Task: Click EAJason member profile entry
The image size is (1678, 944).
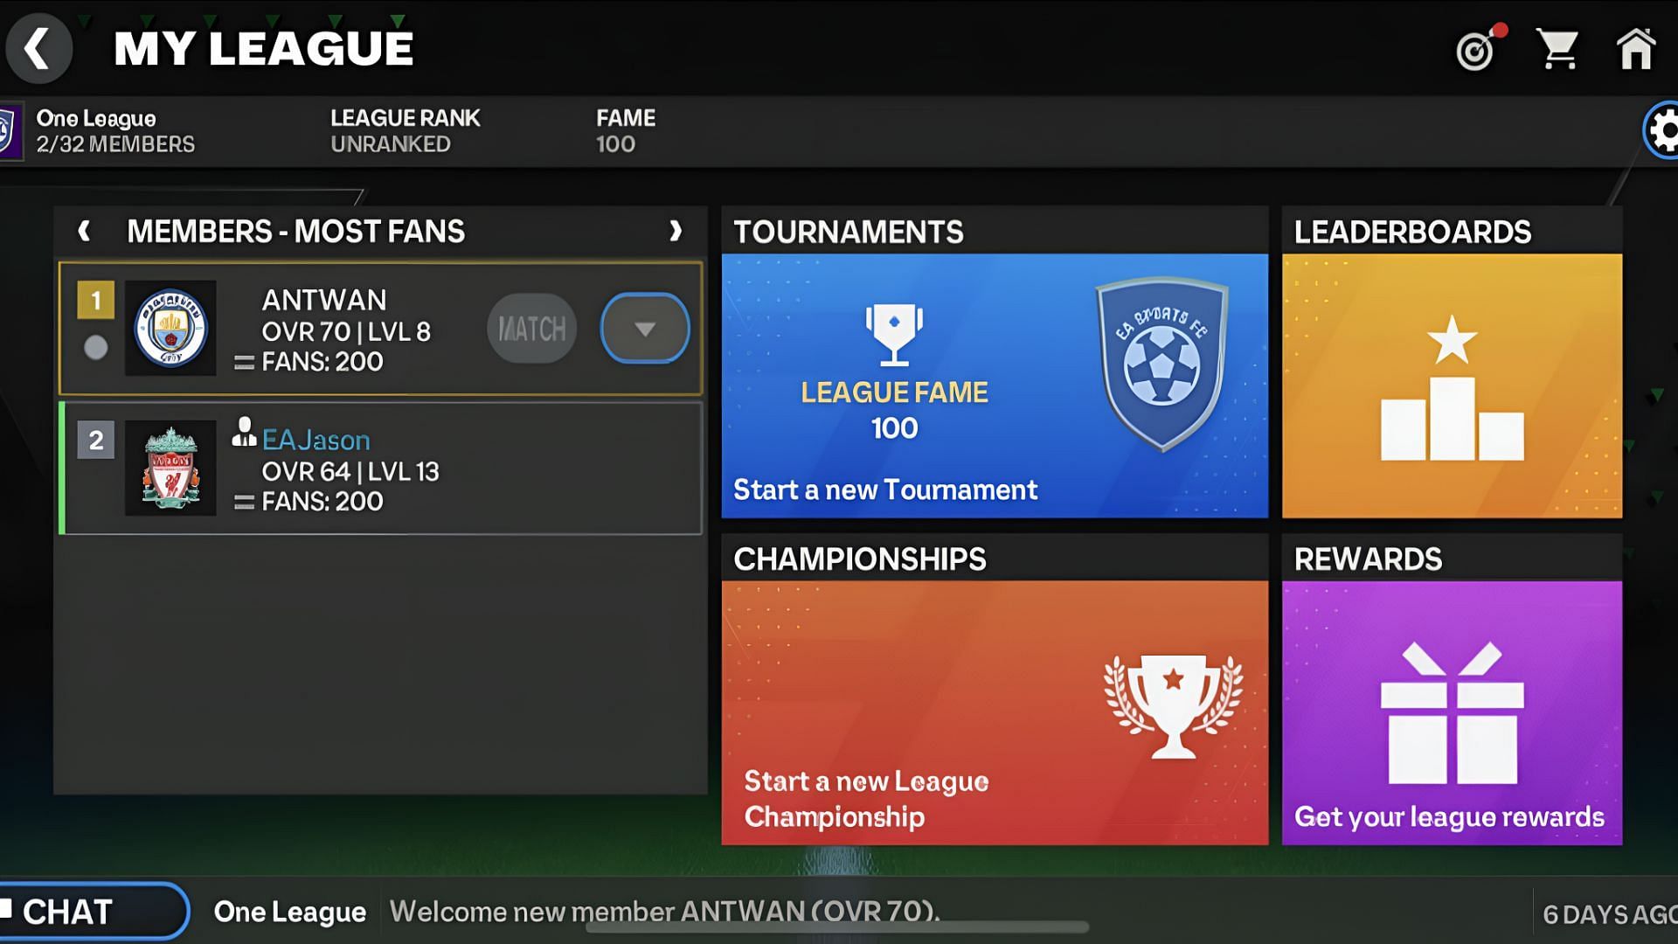Action: click(x=380, y=469)
